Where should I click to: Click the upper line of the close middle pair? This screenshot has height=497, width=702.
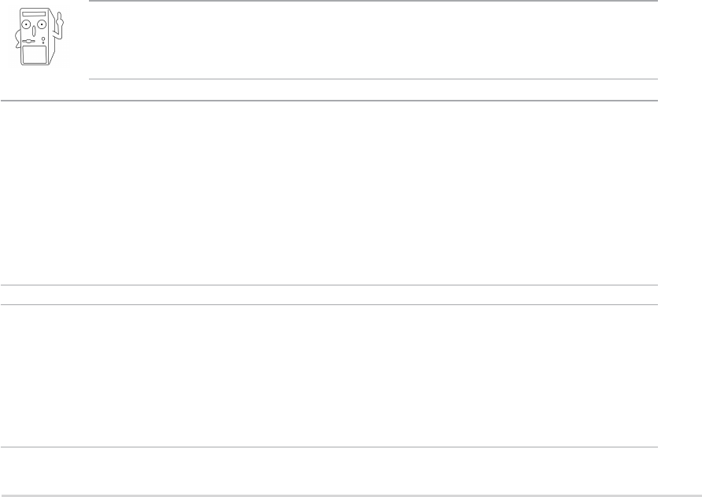(x=329, y=285)
